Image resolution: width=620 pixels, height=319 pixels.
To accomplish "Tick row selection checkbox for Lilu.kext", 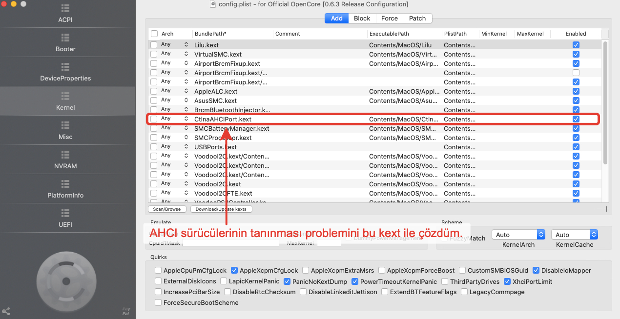I will (154, 45).
